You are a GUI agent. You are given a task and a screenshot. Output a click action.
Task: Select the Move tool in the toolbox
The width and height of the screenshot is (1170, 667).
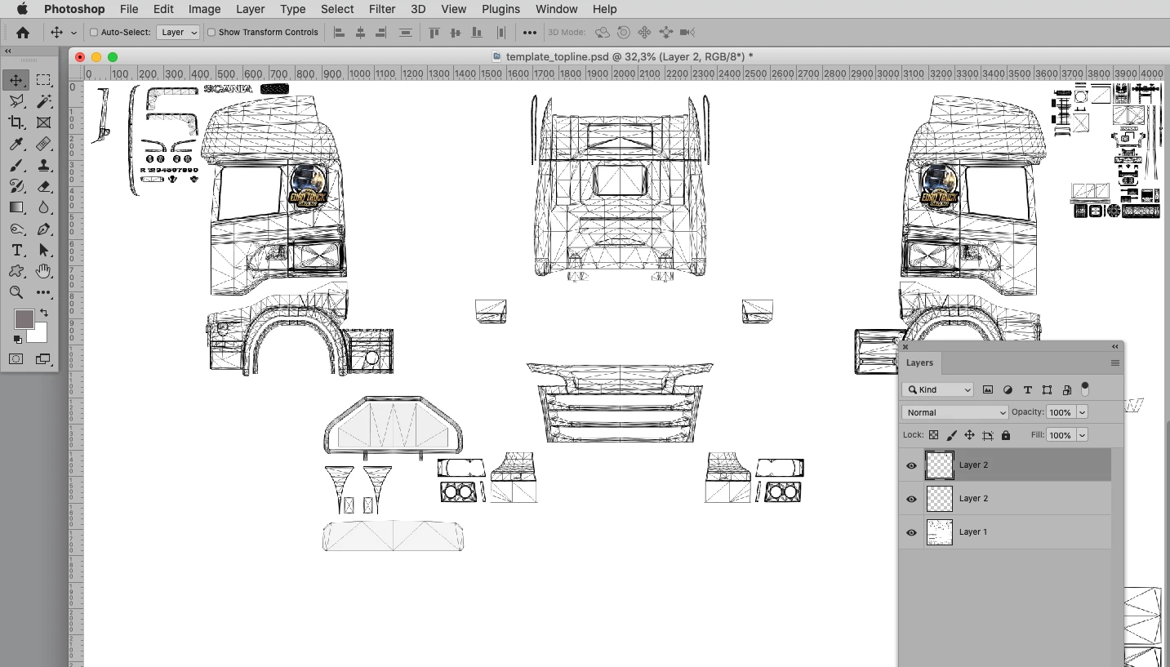tap(16, 80)
